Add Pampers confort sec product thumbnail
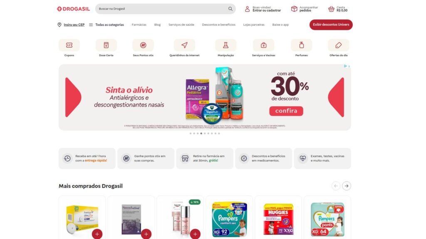 [x=229, y=219]
